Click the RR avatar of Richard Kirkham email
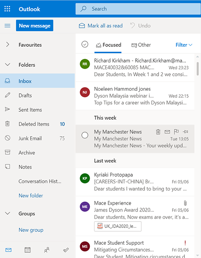 coord(85,64)
